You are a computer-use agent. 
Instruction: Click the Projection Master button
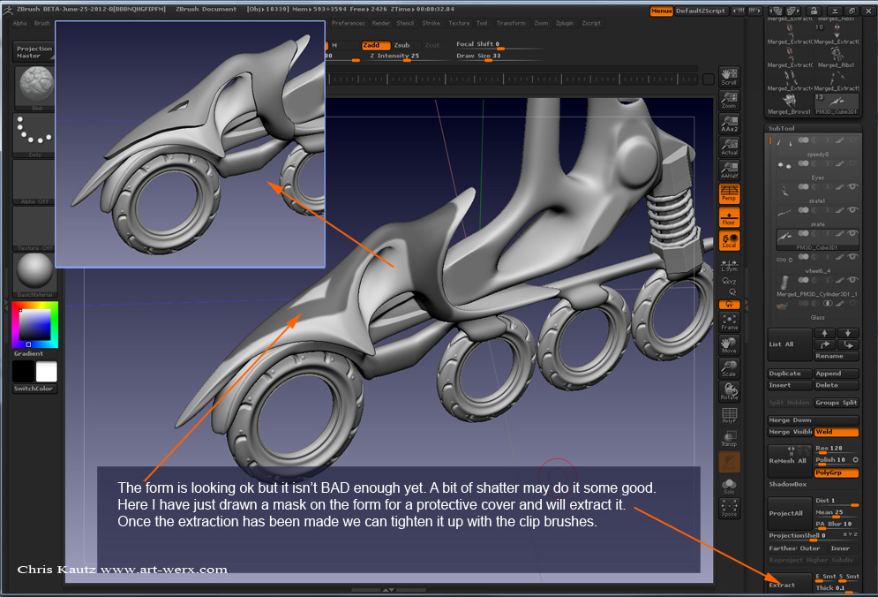coord(34,51)
